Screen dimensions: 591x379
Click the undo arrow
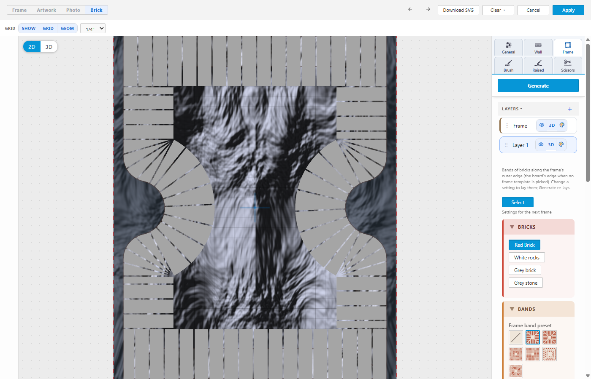410,9
